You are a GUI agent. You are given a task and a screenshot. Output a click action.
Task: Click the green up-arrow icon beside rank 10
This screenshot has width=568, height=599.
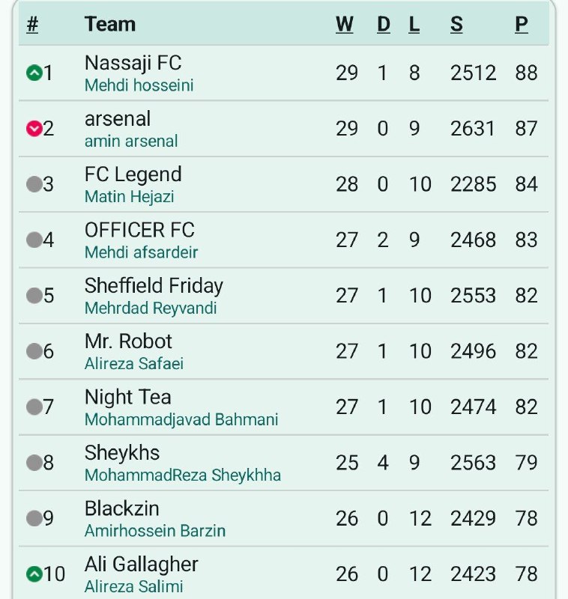pyautogui.click(x=34, y=574)
